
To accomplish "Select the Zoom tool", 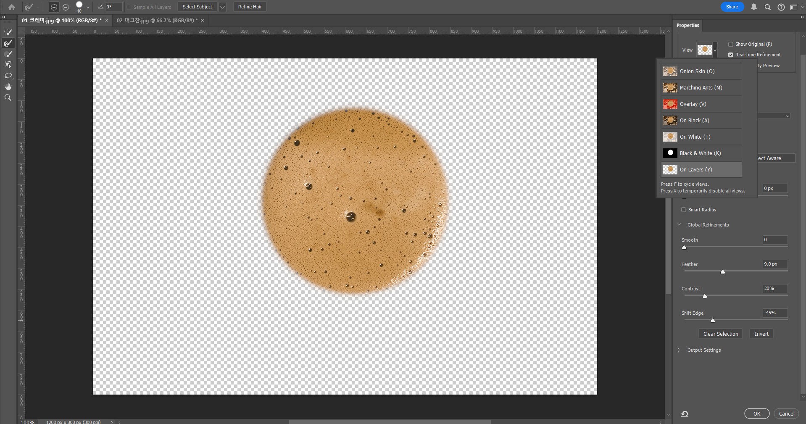I will pos(8,97).
